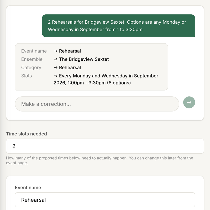Click the arrow icon before 'Every Monday and Wednesday'
Viewport: 210px width, 210px height.
[x=56, y=76]
